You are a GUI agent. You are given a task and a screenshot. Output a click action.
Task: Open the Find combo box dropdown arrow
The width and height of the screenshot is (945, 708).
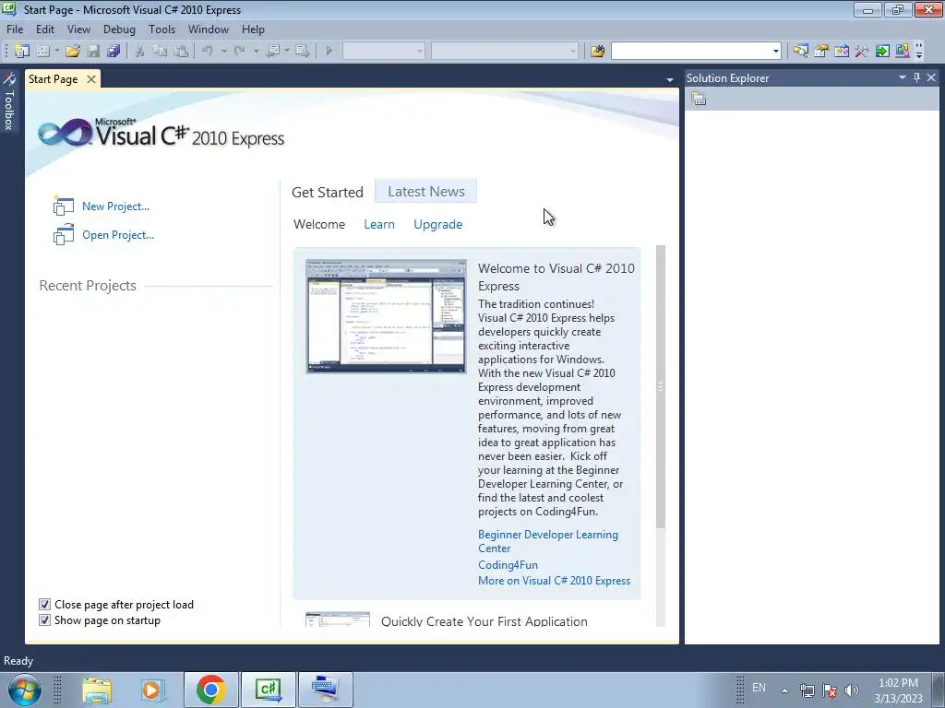point(775,52)
